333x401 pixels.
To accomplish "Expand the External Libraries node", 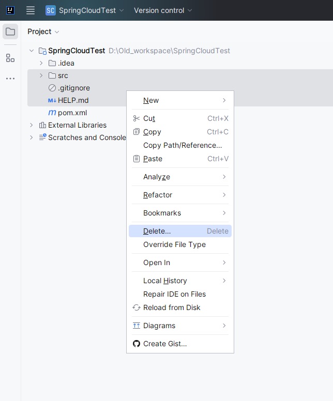I will coord(32,125).
